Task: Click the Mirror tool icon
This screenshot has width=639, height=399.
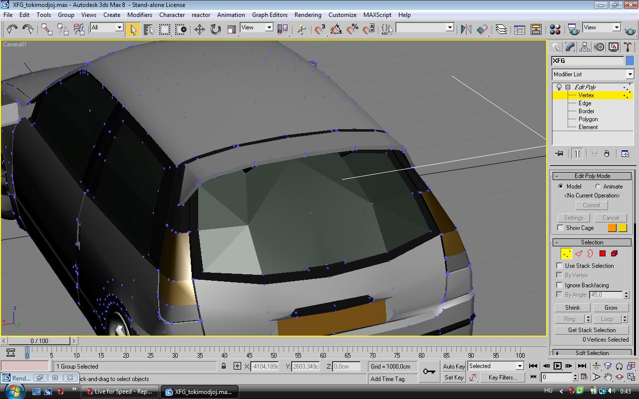Action: click(x=466, y=29)
